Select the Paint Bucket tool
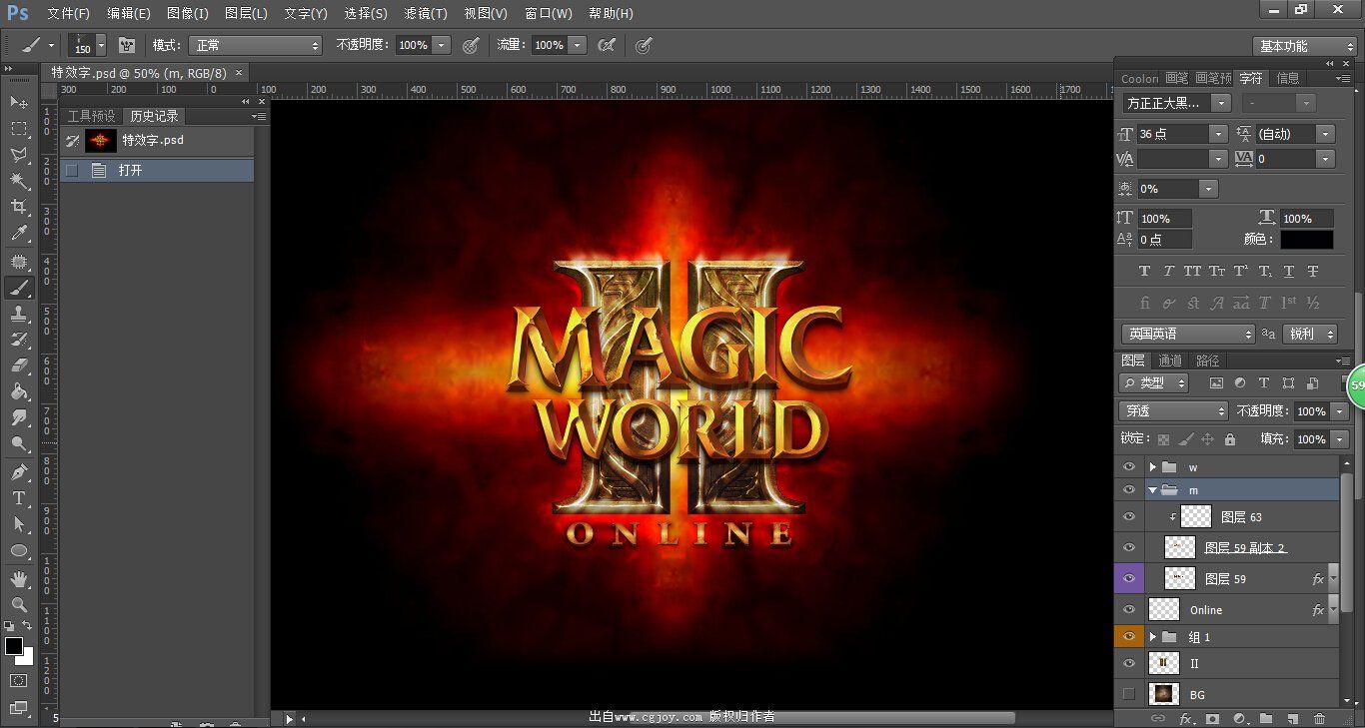The height and width of the screenshot is (728, 1365). pos(19,391)
